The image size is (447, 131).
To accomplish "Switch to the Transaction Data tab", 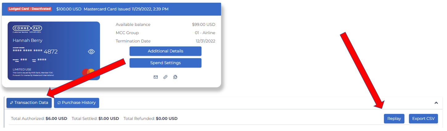I will click(x=29, y=103).
